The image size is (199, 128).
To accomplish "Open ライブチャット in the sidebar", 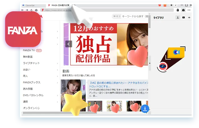I will pos(31,63).
